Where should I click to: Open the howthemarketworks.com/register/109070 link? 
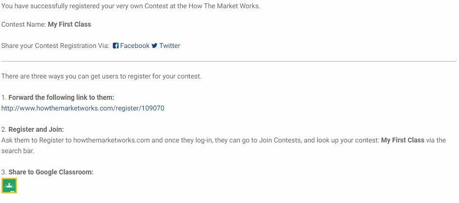tap(83, 108)
